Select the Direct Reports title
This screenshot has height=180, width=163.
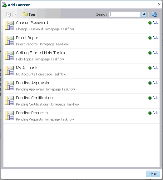coord(29,38)
